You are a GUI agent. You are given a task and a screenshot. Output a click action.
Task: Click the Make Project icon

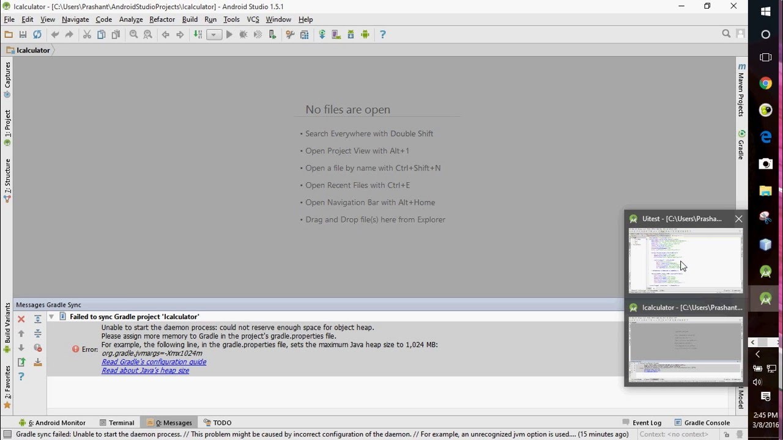(198, 35)
